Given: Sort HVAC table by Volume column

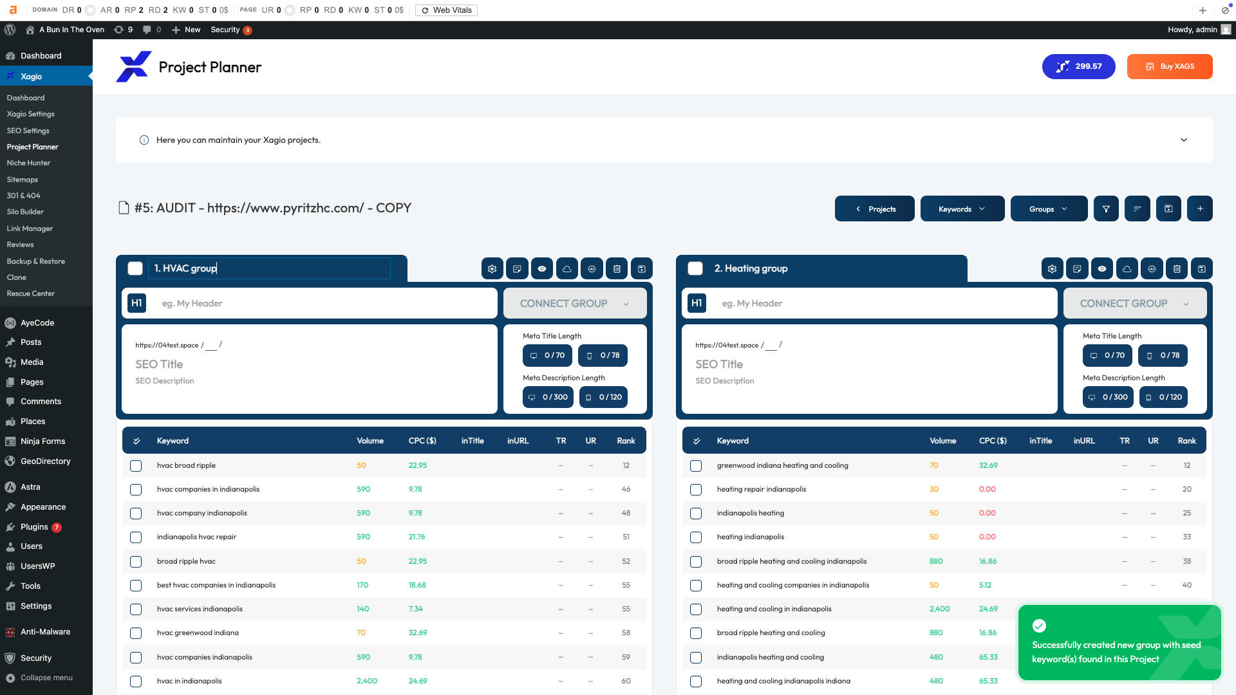Looking at the screenshot, I should (370, 441).
